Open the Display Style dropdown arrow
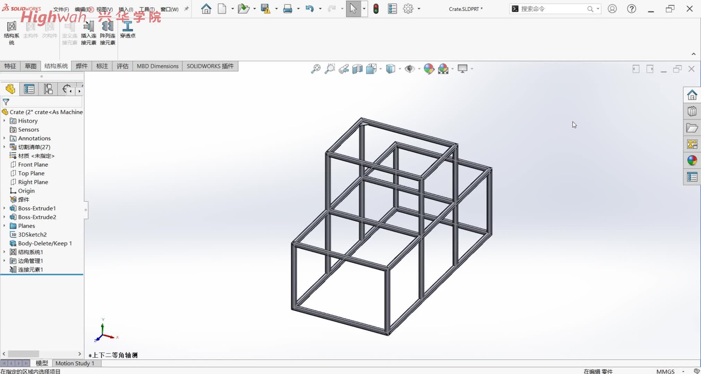Image resolution: width=701 pixels, height=374 pixels. pyautogui.click(x=400, y=69)
